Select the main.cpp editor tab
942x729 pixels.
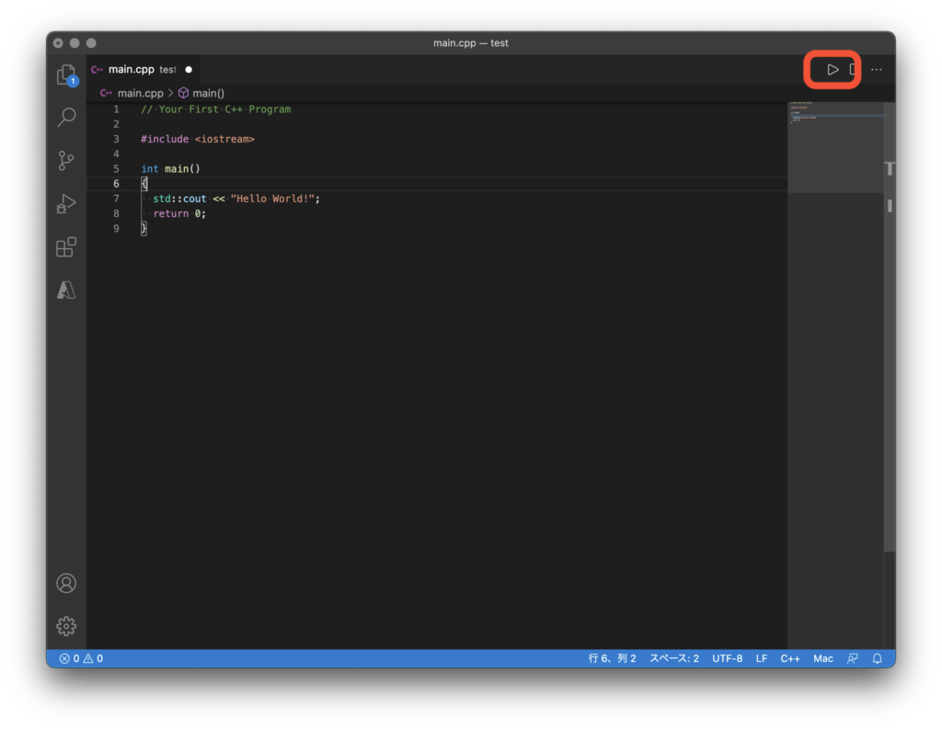point(143,70)
